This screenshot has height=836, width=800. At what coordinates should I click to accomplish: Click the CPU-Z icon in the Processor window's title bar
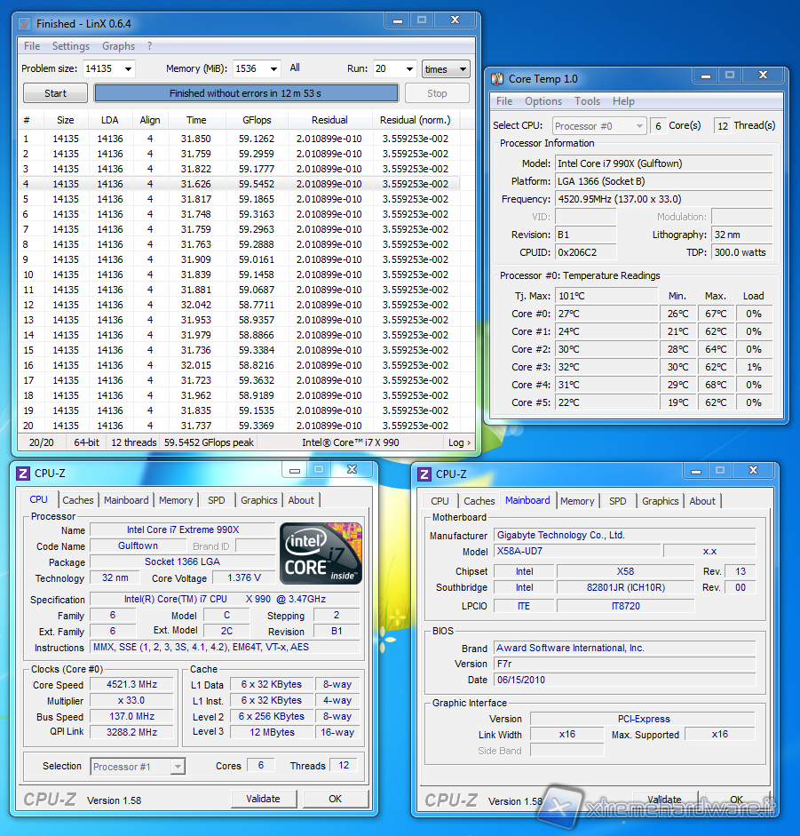(x=24, y=474)
